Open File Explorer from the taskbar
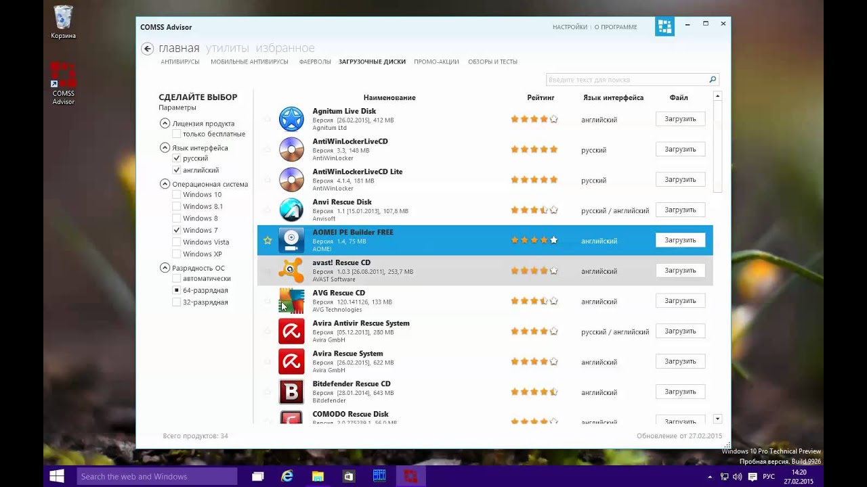Image resolution: width=867 pixels, height=487 pixels. pyautogui.click(x=318, y=476)
